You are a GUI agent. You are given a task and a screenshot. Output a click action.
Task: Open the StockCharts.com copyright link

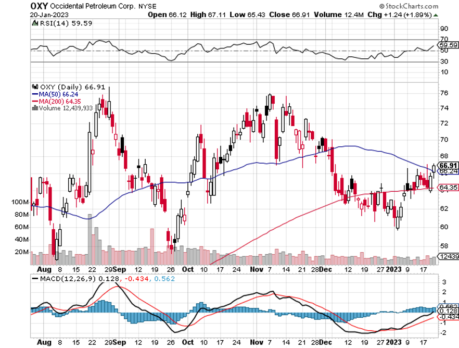point(409,6)
